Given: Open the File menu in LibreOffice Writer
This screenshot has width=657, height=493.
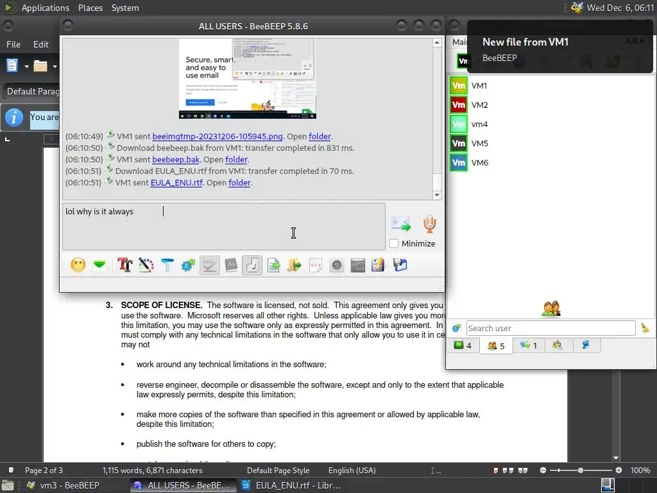Looking at the screenshot, I should pyautogui.click(x=13, y=44).
